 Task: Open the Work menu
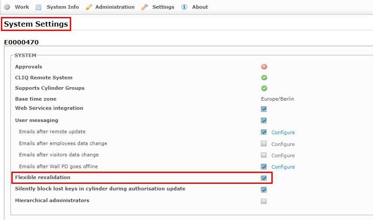click(x=22, y=7)
